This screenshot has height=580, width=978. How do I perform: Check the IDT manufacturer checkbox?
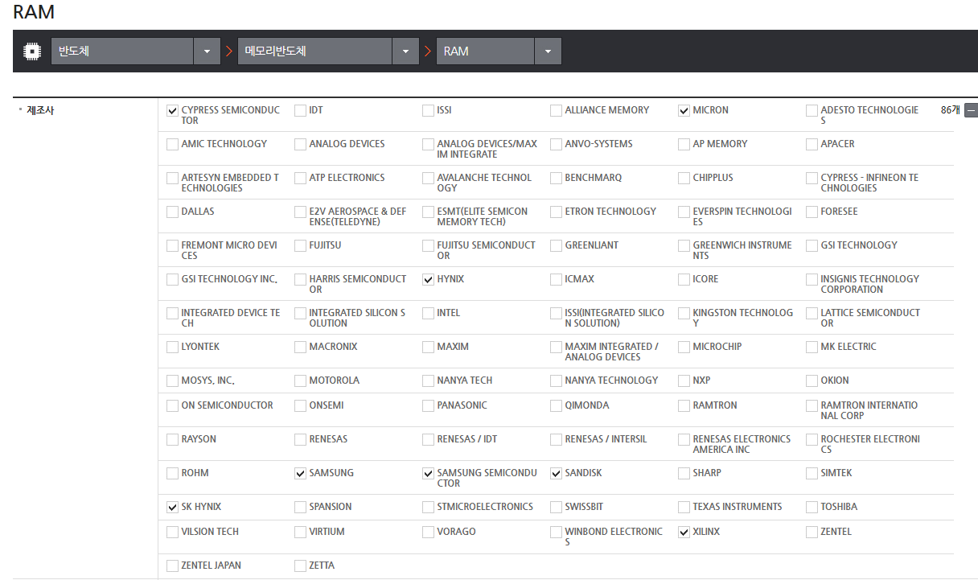300,110
